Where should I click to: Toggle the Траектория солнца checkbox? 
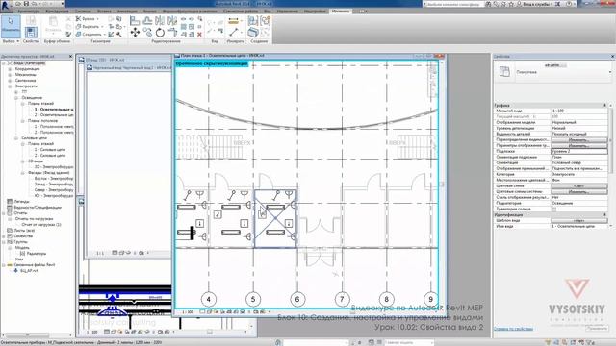coord(554,210)
